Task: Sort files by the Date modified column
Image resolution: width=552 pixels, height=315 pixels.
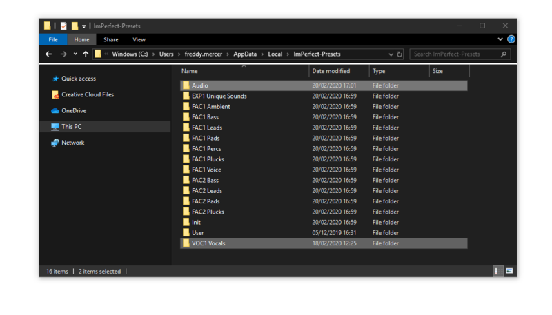Action: pyautogui.click(x=331, y=71)
